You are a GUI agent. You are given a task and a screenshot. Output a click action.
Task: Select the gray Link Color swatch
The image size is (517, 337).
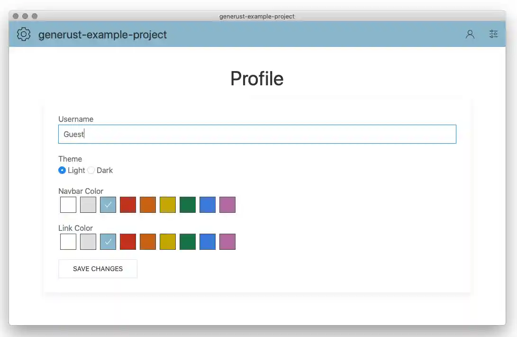(88, 242)
